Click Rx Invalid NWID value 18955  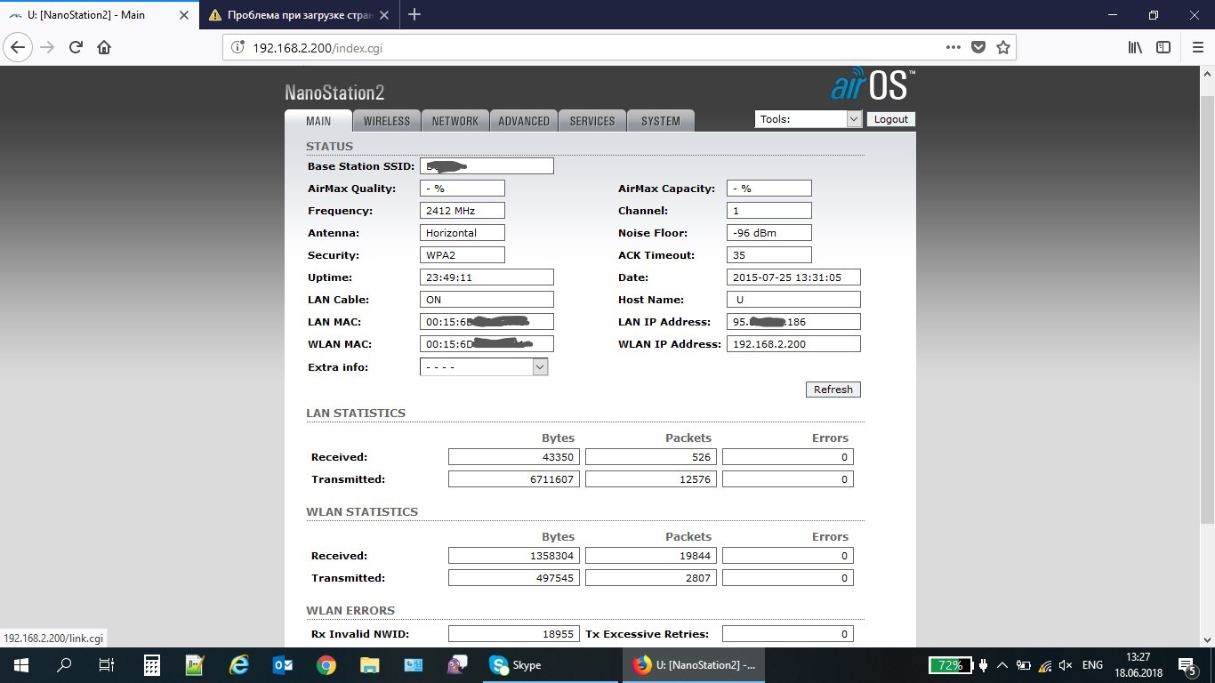coord(514,634)
